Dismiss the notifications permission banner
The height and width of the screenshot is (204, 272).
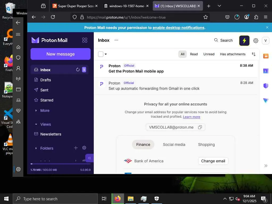click(x=267, y=27)
